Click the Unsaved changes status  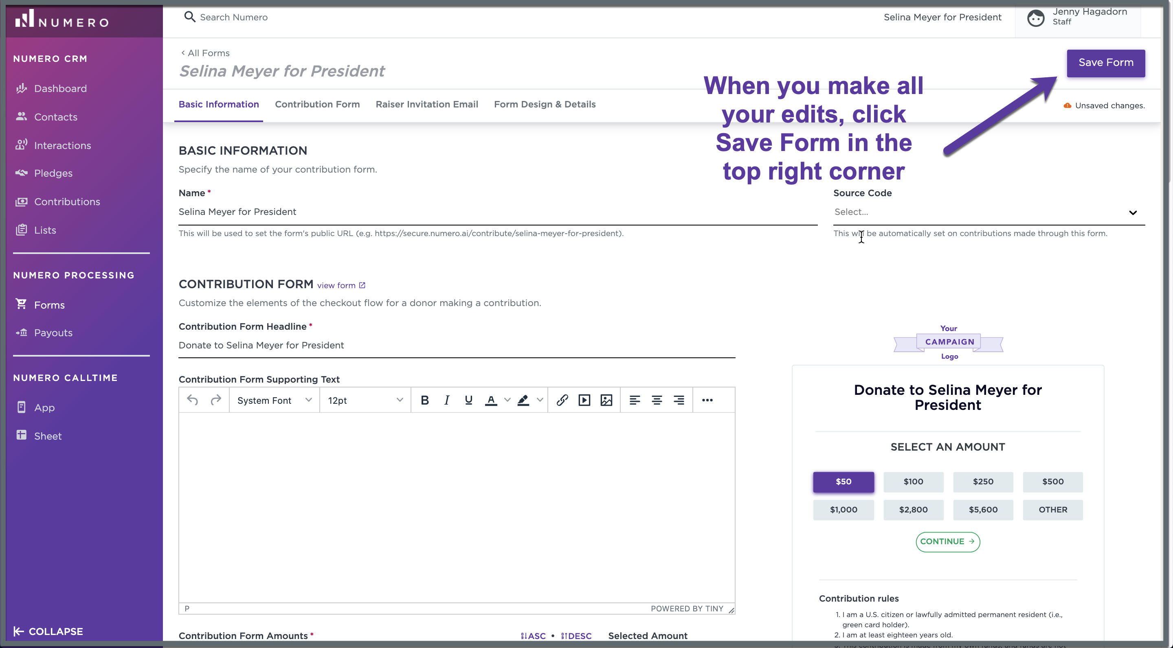(1104, 105)
